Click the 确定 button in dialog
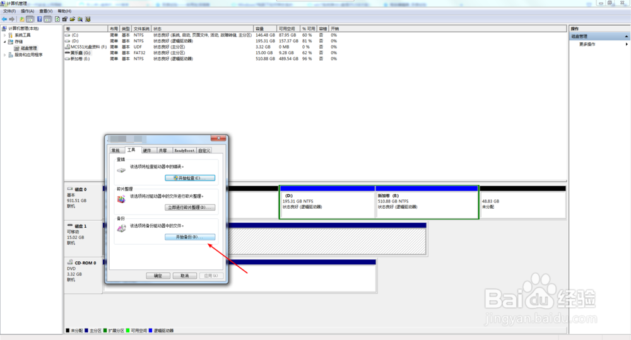Screen dimensions: 631x340 pyautogui.click(x=158, y=276)
